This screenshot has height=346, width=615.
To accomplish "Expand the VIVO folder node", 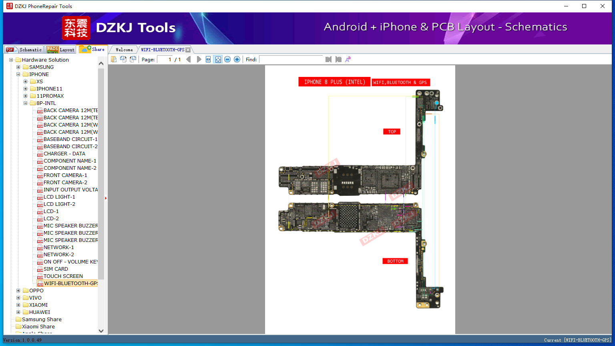I will point(18,298).
